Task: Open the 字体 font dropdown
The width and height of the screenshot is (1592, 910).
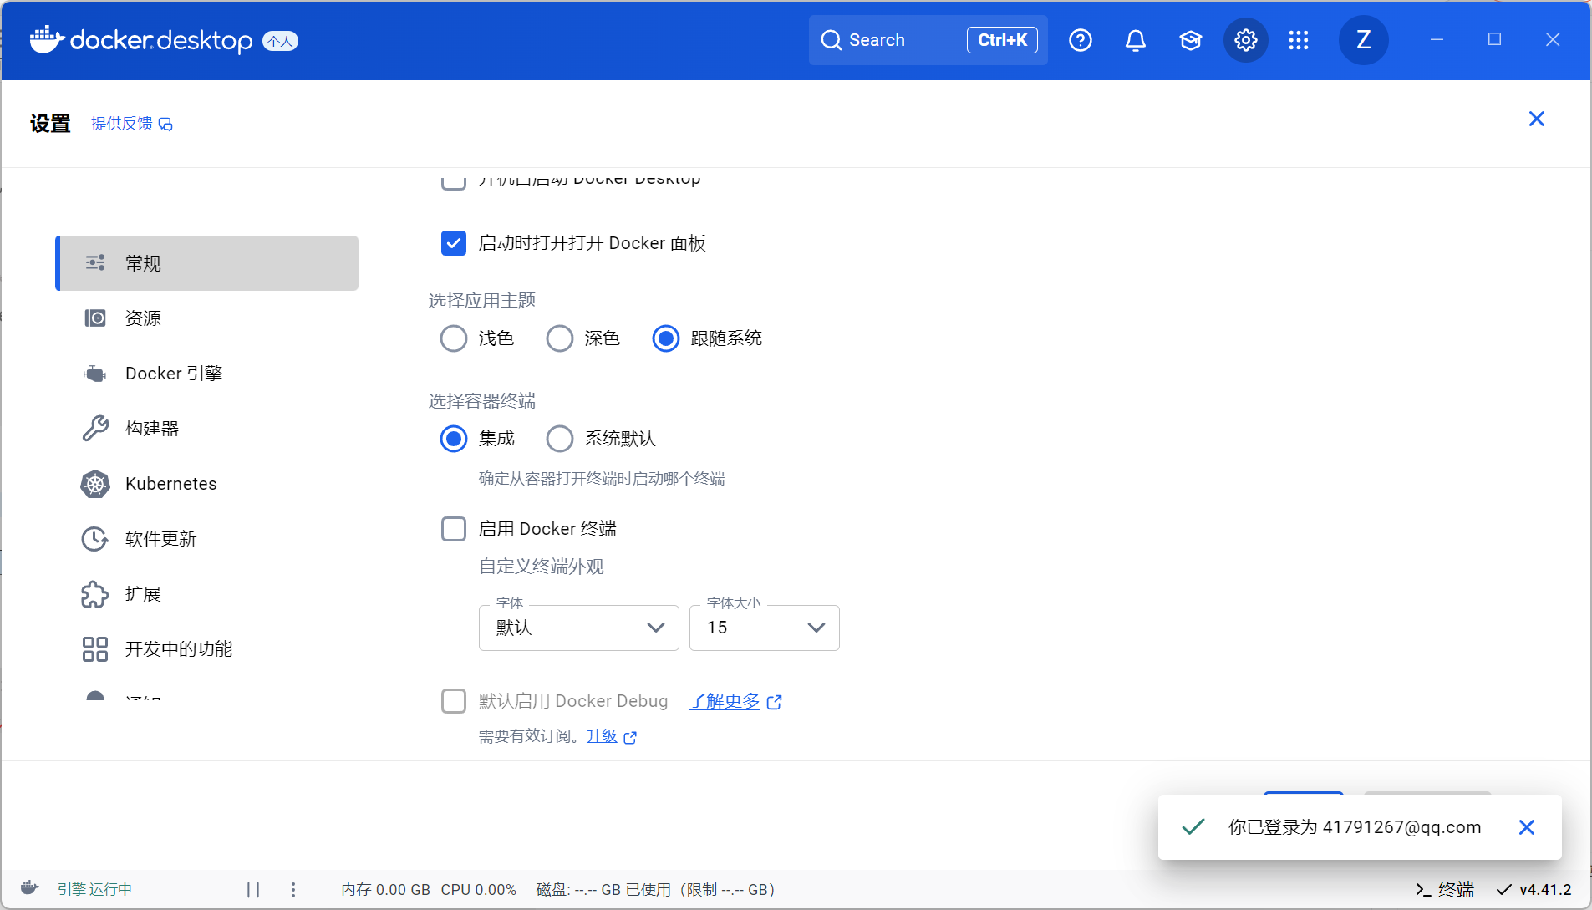Action: (579, 628)
